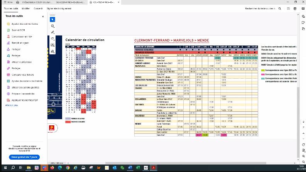
Task: Pick the text box tool
Action: pos(52,45)
